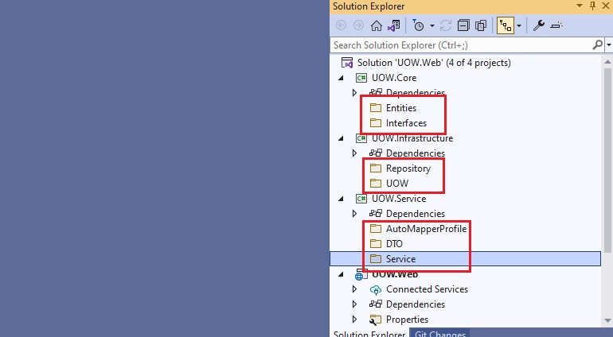
Task: Select the Solution 'UOW.Web' root node
Action: click(x=434, y=63)
